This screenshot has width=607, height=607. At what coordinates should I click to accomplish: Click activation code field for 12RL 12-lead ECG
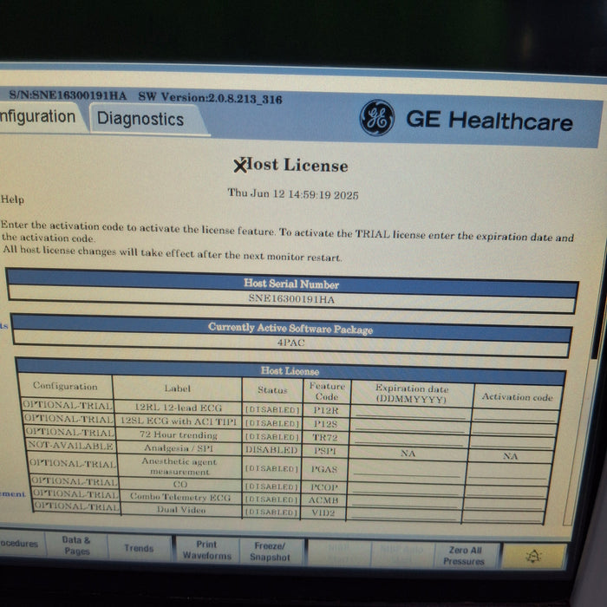pos(516,415)
